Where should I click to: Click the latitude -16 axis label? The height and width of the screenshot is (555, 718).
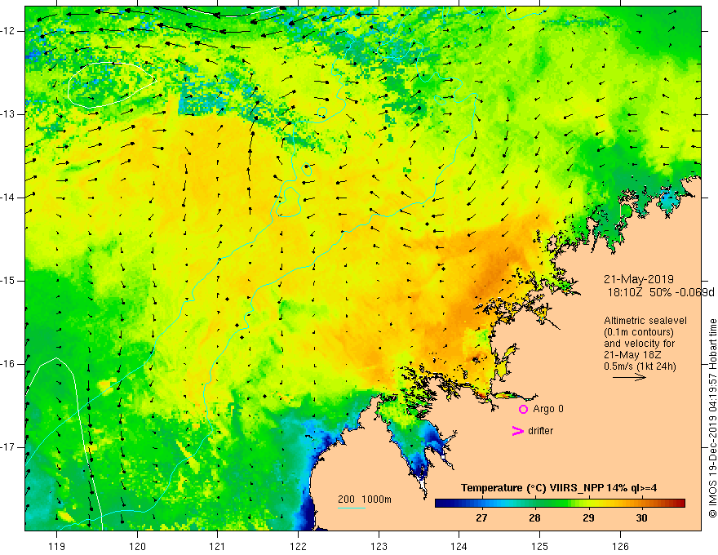(x=9, y=364)
